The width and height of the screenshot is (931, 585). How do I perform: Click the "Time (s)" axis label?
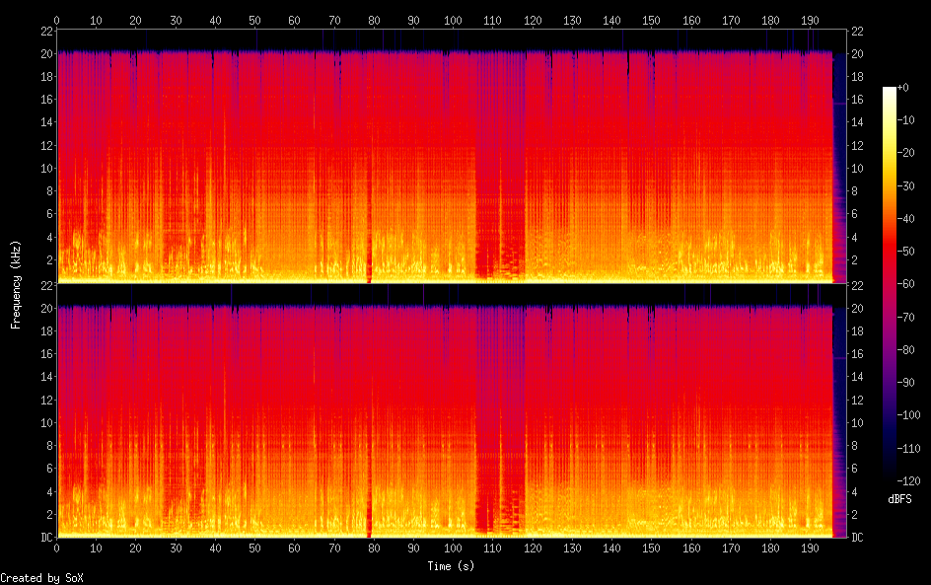pyautogui.click(x=453, y=566)
